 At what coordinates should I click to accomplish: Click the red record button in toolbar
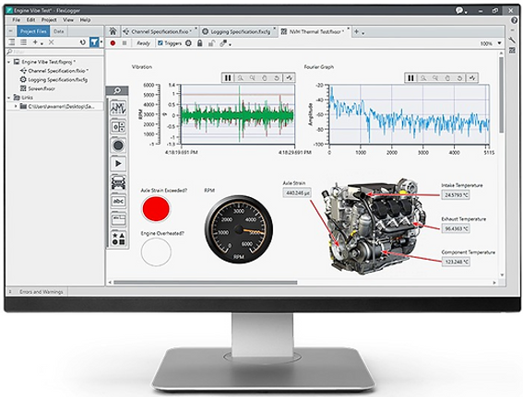tap(113, 43)
